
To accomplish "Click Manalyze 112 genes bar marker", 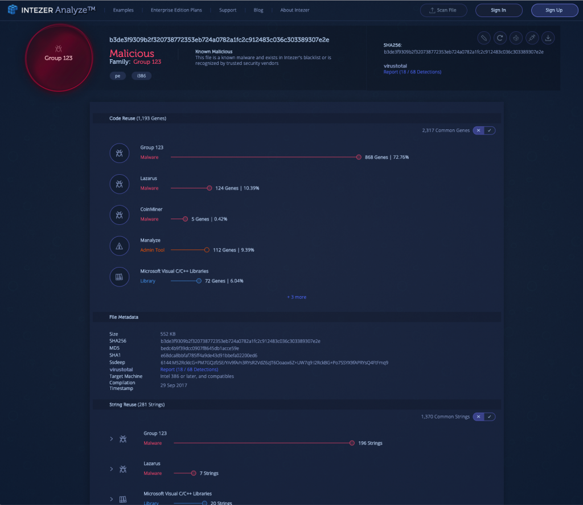I will (x=207, y=250).
